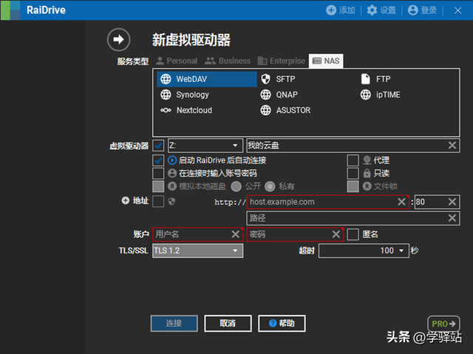The width and height of the screenshot is (473, 354).
Task: Toggle the 文件锁 file lock checkbox
Action: click(x=353, y=186)
